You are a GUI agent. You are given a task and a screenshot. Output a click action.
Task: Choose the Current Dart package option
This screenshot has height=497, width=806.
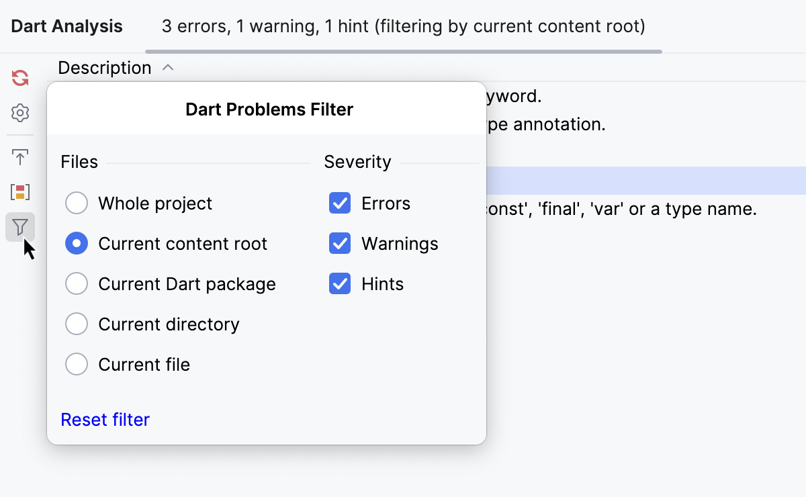tap(77, 283)
